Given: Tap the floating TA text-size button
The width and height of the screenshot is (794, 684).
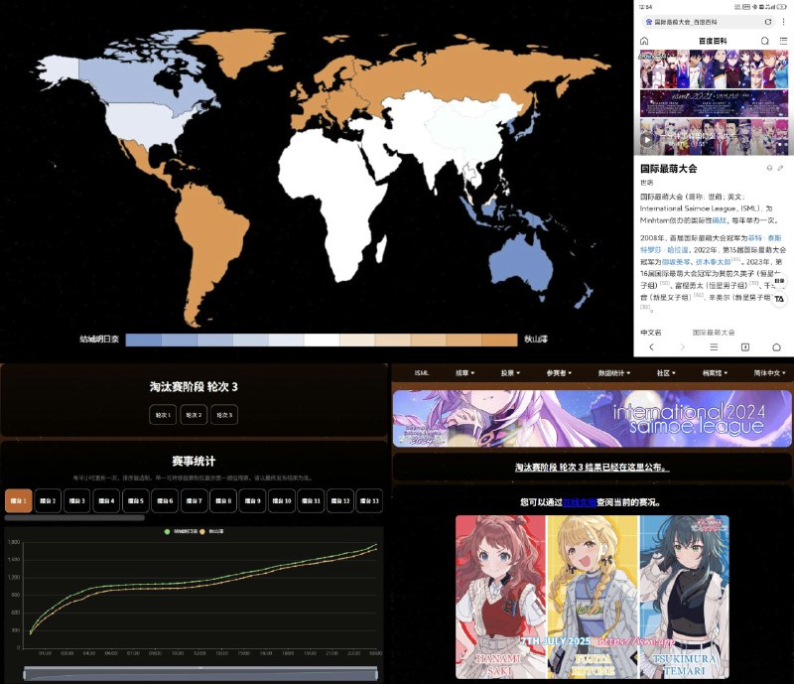Looking at the screenshot, I should pyautogui.click(x=779, y=299).
